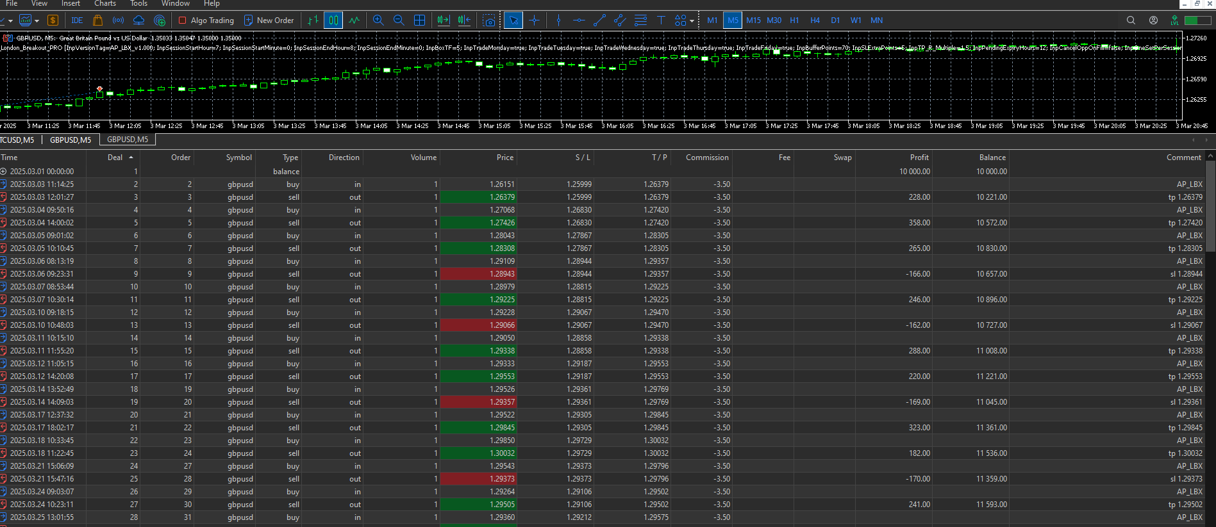
Task: Sort by the Deal column header
Action: point(115,158)
